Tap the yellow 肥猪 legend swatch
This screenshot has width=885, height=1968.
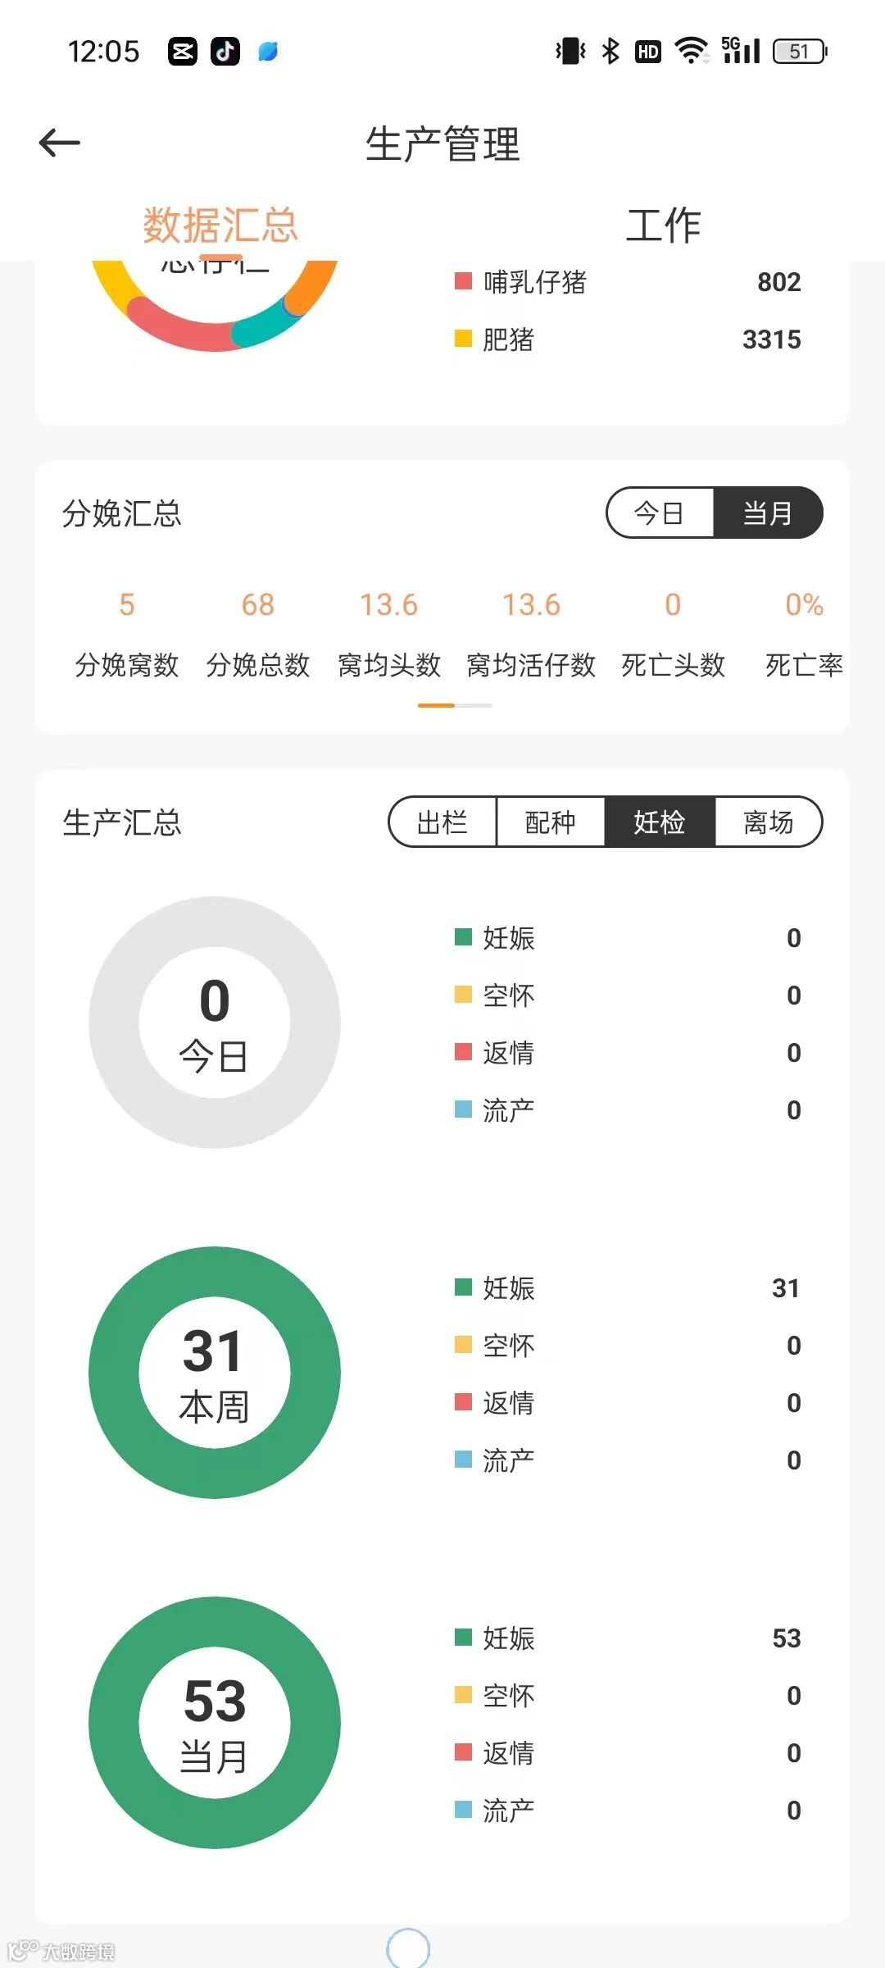tap(463, 339)
